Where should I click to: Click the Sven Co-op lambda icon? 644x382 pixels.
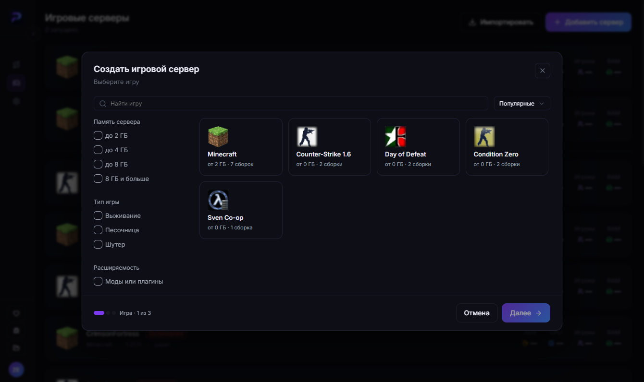click(x=218, y=200)
